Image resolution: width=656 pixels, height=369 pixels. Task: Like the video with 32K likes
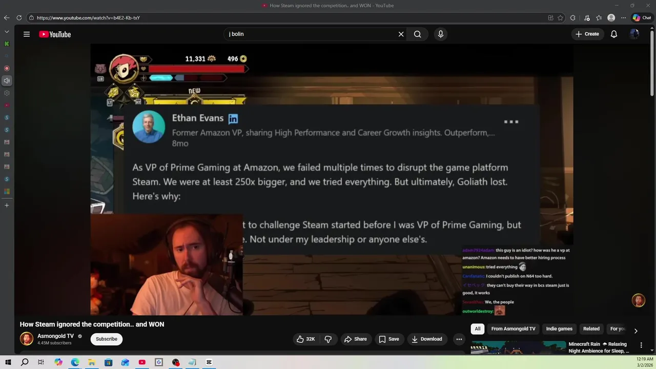pos(306,339)
